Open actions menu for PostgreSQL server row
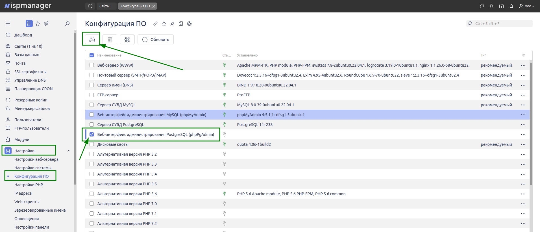The image size is (540, 232). coord(523,125)
